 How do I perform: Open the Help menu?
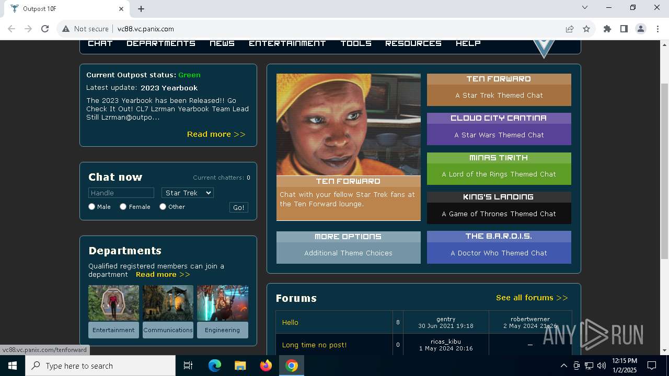tap(468, 43)
